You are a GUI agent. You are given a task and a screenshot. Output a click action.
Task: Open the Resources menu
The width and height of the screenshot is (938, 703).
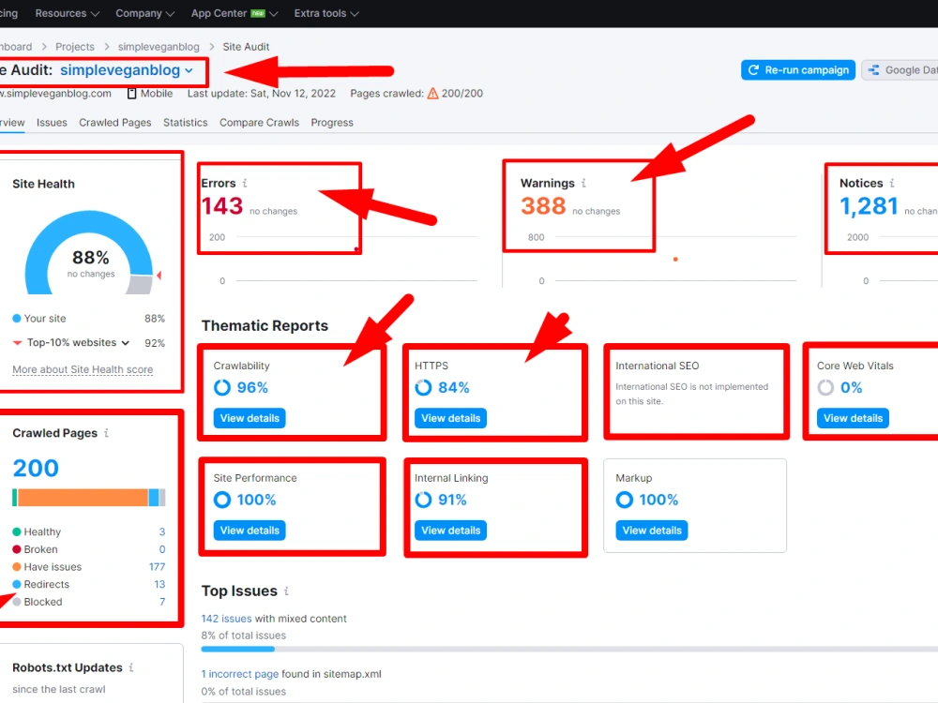(x=67, y=13)
